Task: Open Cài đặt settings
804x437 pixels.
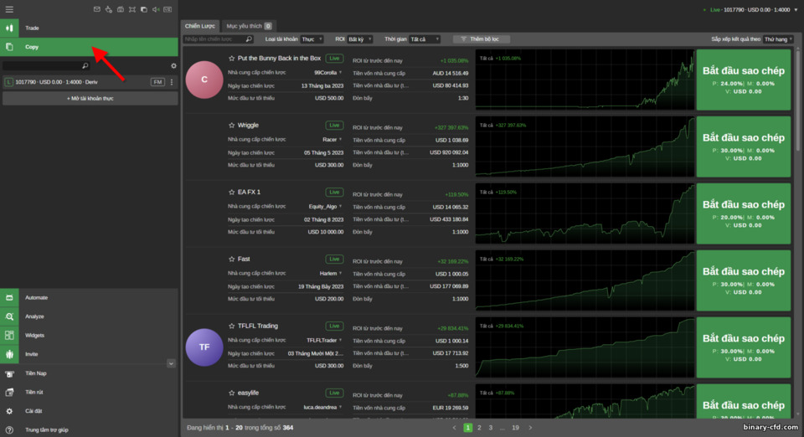Action: 90,411
